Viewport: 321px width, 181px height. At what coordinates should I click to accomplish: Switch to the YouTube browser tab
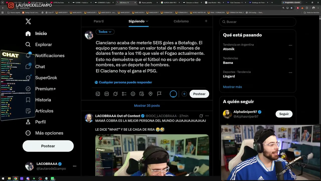[60, 3]
